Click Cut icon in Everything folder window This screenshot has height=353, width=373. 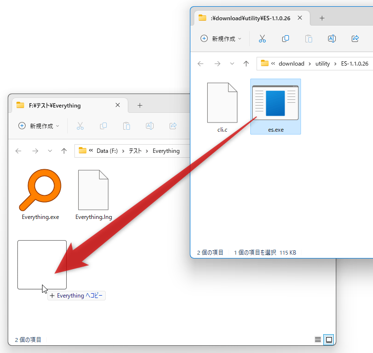80,126
